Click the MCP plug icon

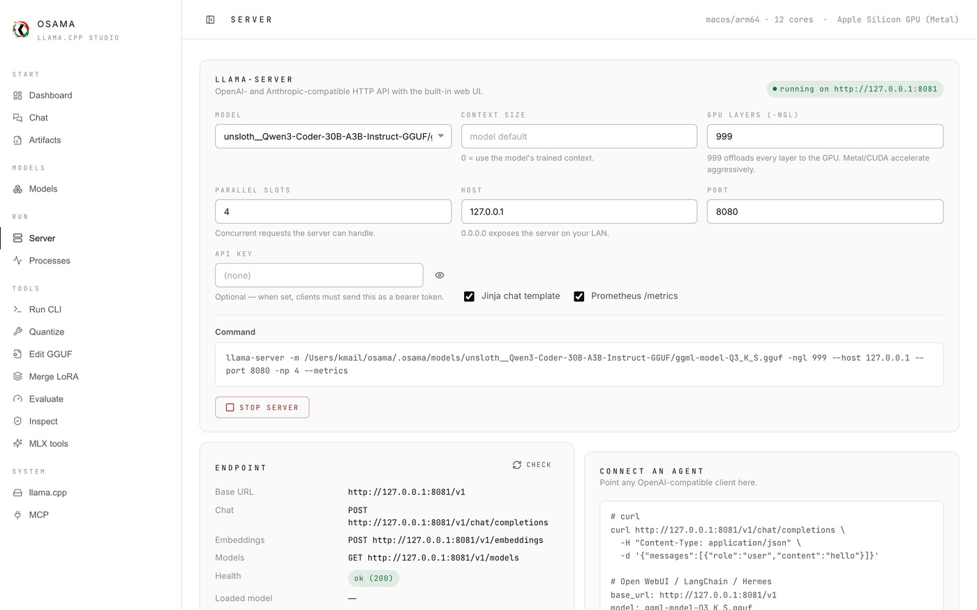point(17,514)
